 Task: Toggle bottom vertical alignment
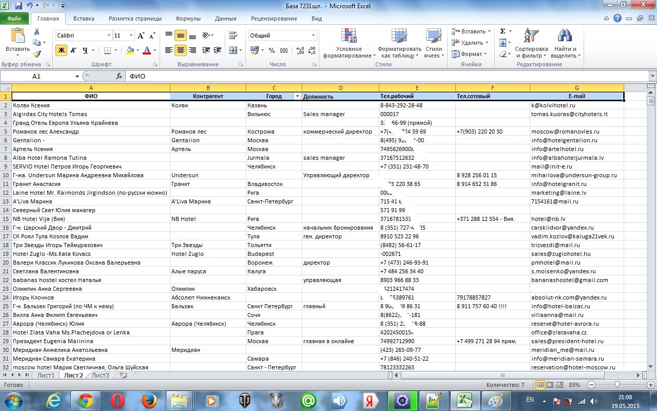point(192,35)
